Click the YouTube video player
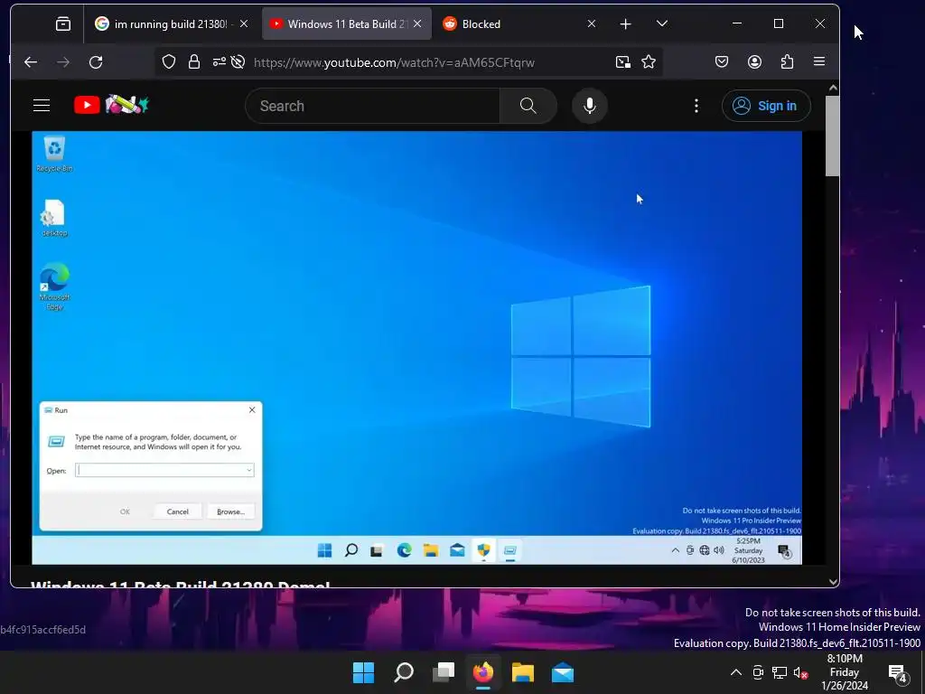Image resolution: width=925 pixels, height=694 pixels. pyautogui.click(x=417, y=348)
